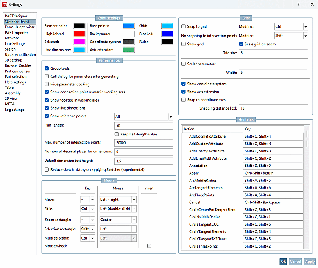Screen dimensions: 318x268
Task: Open Update notification settings
Action: pos(20,54)
